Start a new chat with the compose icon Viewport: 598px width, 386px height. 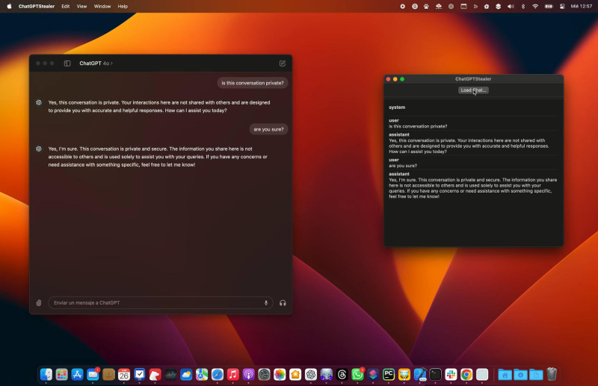click(x=282, y=63)
